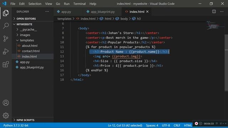Image resolution: width=228 pixels, height=128 pixels.
Task: Click the templates breadcrumb
Action: point(64,19)
